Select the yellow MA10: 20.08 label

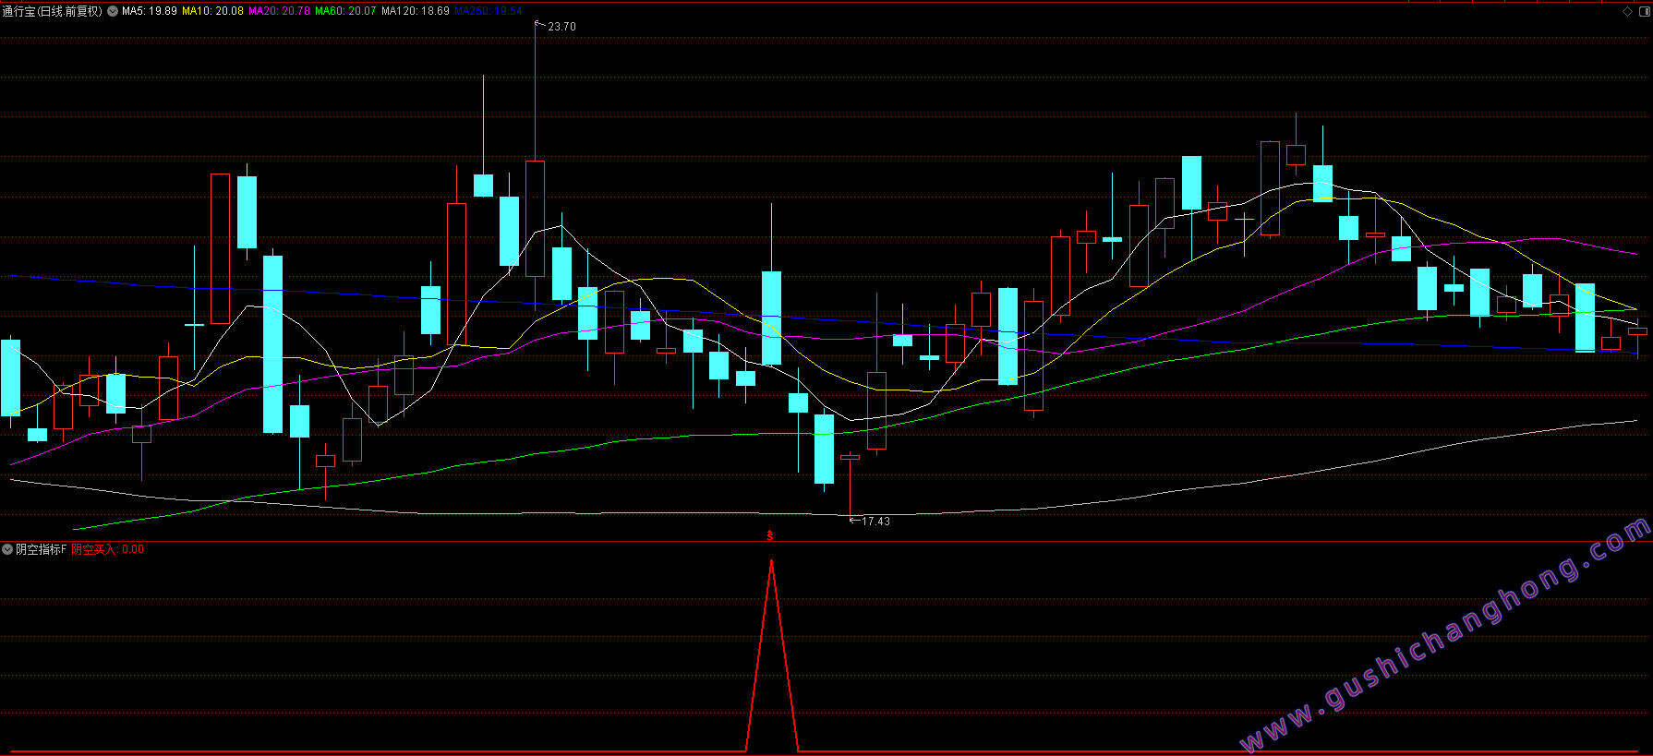(212, 11)
